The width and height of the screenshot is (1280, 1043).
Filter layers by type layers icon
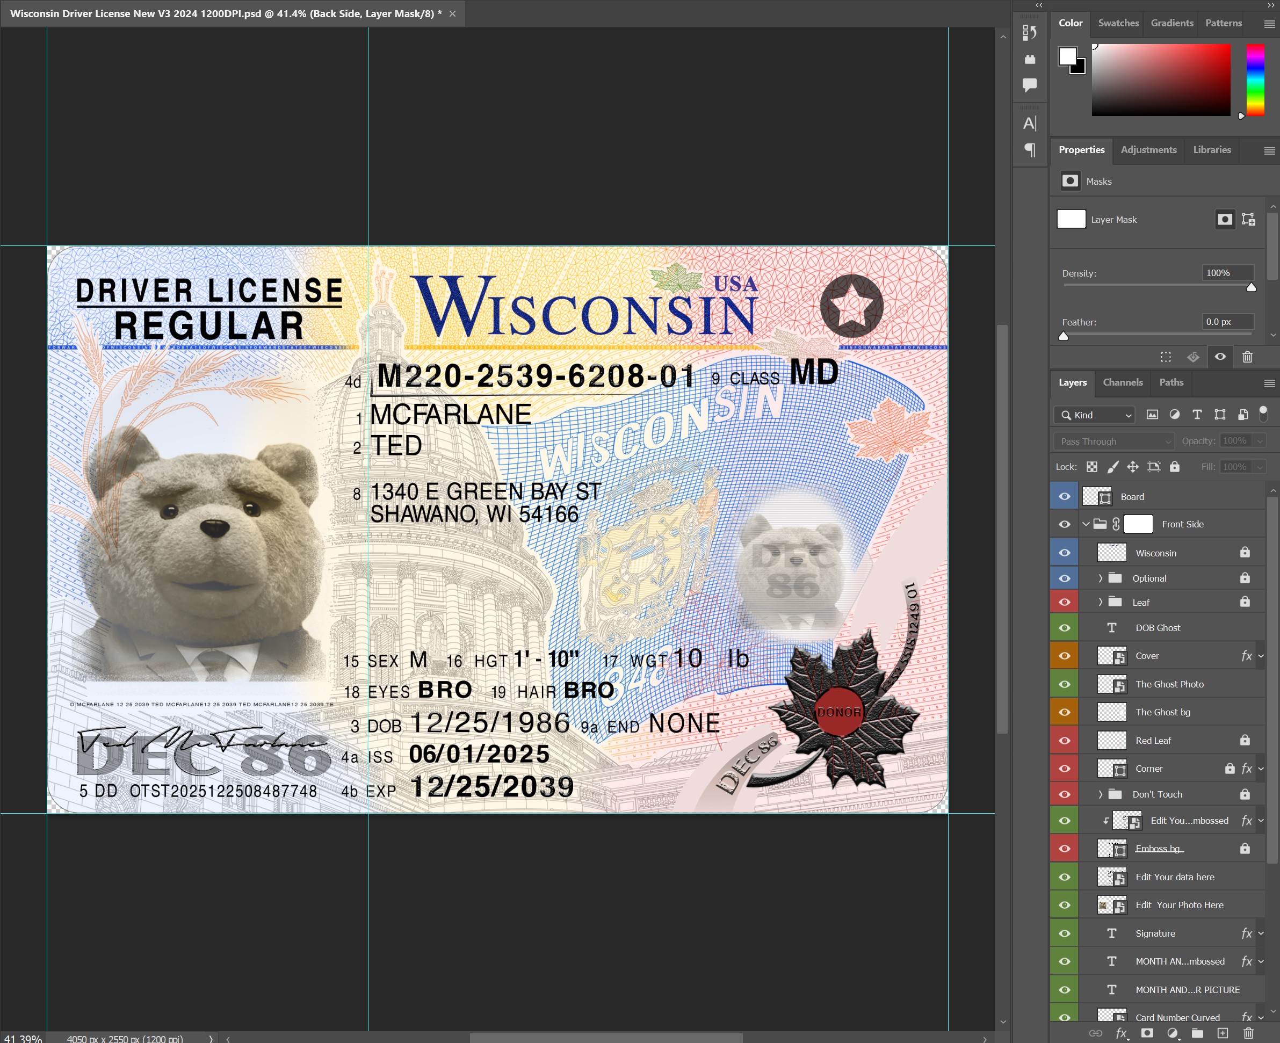pyautogui.click(x=1197, y=415)
